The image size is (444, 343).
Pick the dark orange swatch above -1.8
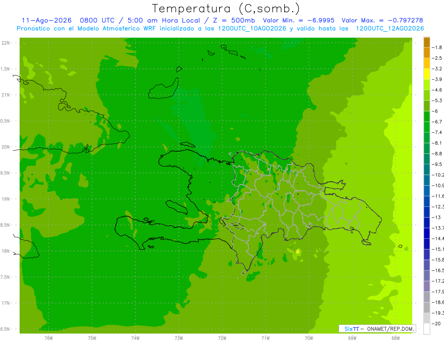coord(427,42)
